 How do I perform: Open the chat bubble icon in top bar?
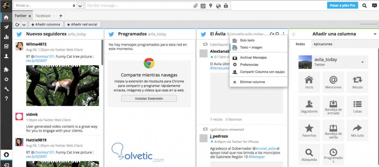click(374, 6)
